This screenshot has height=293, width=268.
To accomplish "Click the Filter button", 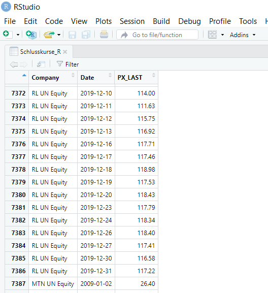I will tap(68, 64).
